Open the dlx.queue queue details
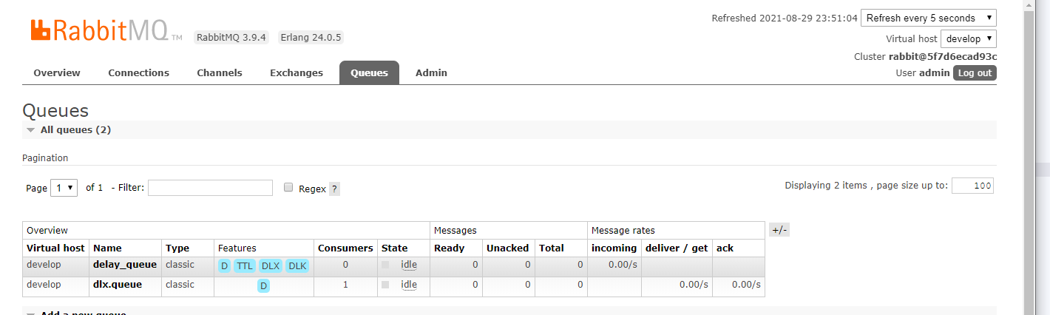 click(118, 284)
